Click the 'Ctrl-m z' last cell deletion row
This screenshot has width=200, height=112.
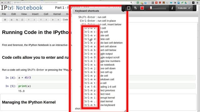pos(103,43)
